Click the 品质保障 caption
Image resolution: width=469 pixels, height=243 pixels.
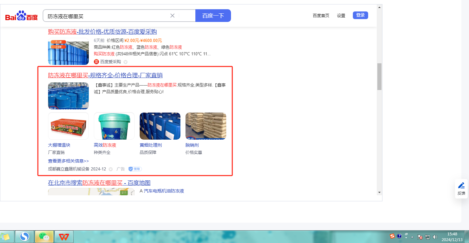(x=148, y=153)
